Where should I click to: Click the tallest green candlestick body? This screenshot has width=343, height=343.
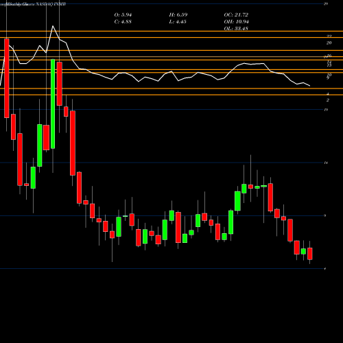click(x=53, y=104)
